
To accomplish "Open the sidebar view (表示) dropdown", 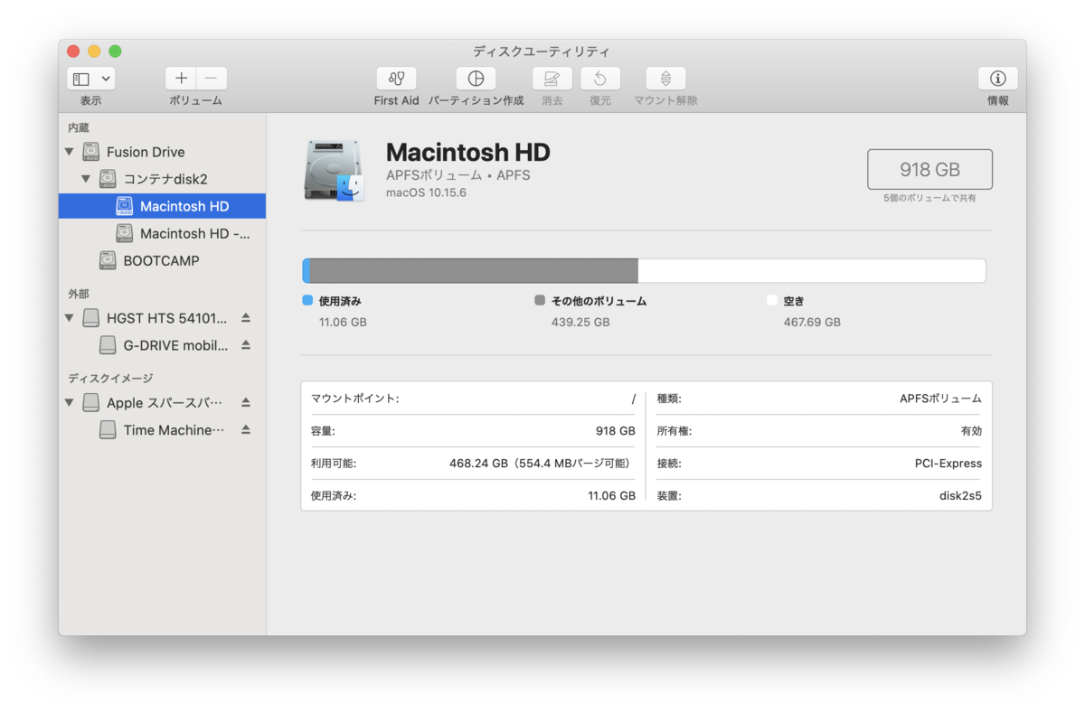I will [90, 79].
